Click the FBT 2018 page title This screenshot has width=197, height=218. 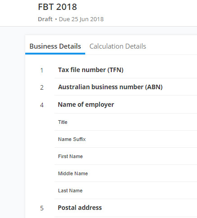[57, 7]
